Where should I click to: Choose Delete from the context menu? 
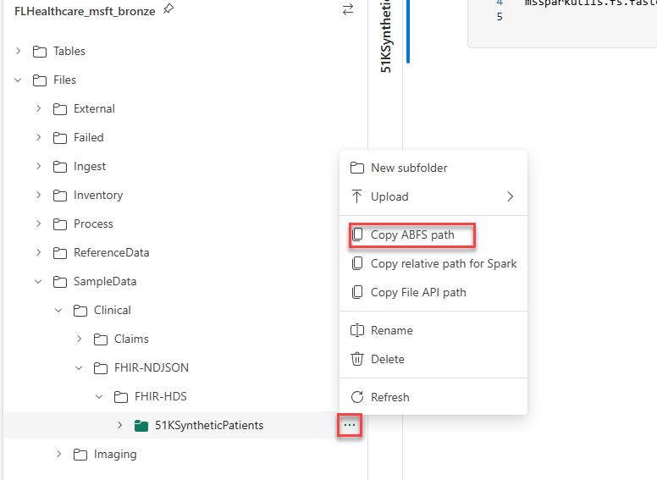point(433,359)
